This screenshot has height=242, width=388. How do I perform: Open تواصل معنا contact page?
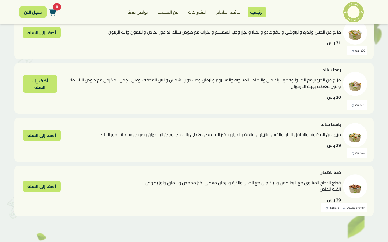[138, 12]
